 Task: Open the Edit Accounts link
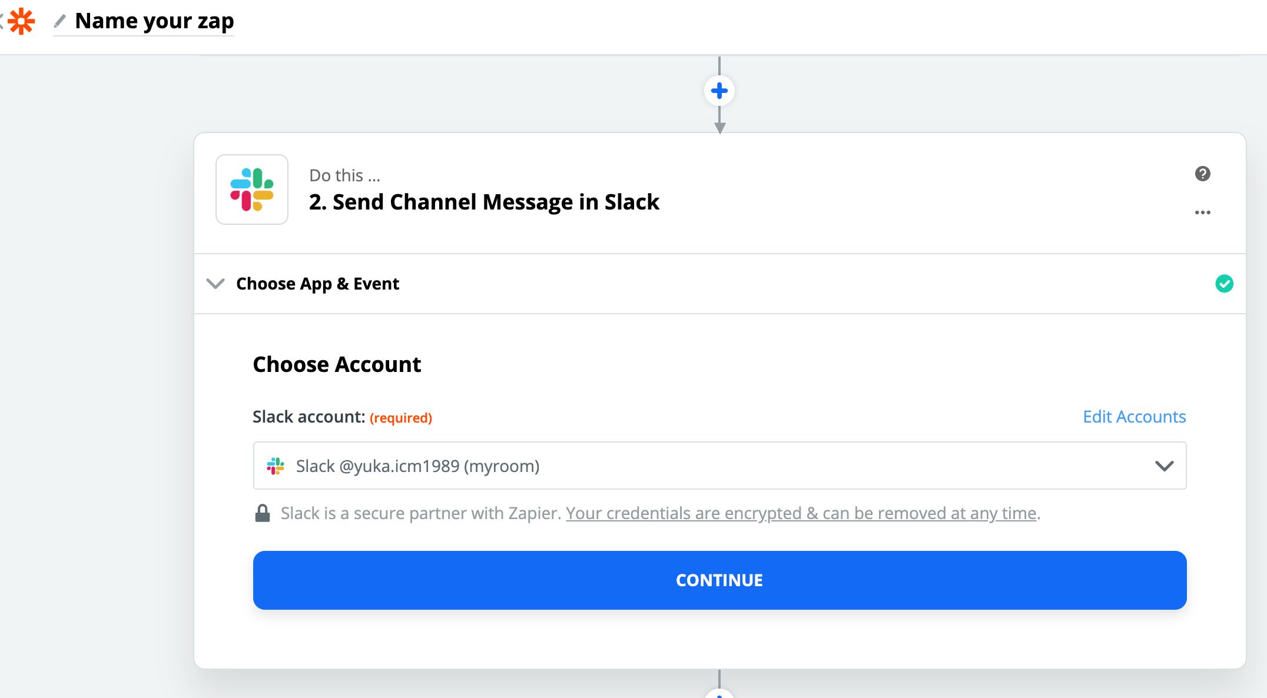[1134, 417]
